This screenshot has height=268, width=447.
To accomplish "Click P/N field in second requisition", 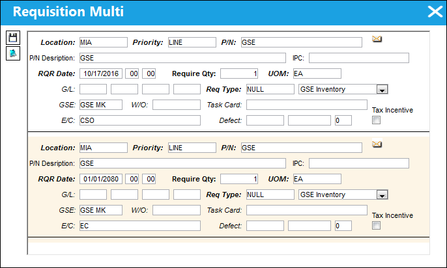I will click(x=302, y=148).
